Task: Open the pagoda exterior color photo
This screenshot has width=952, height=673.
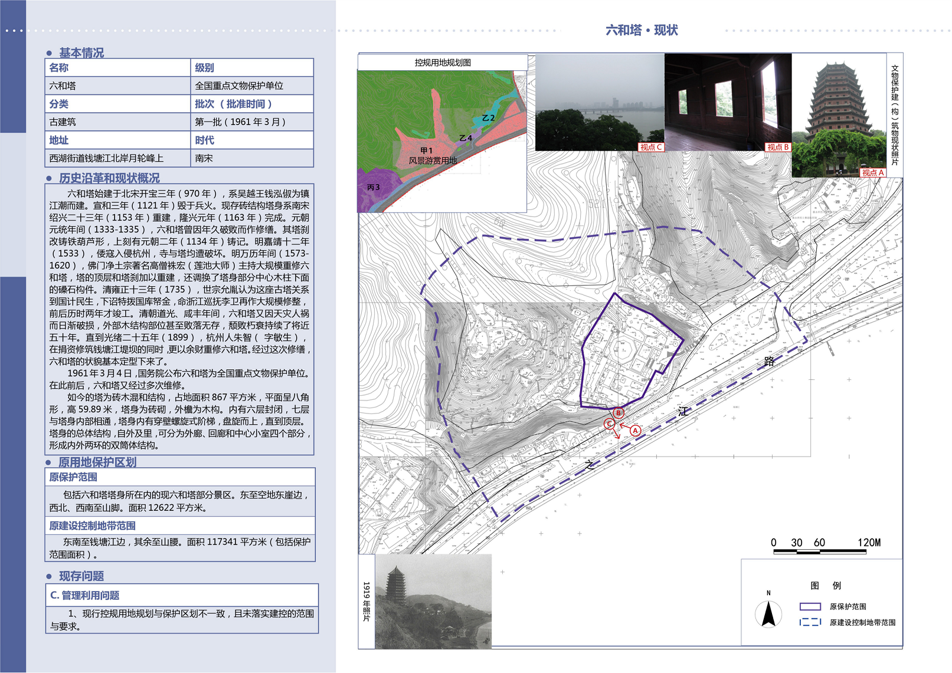Action: click(839, 116)
